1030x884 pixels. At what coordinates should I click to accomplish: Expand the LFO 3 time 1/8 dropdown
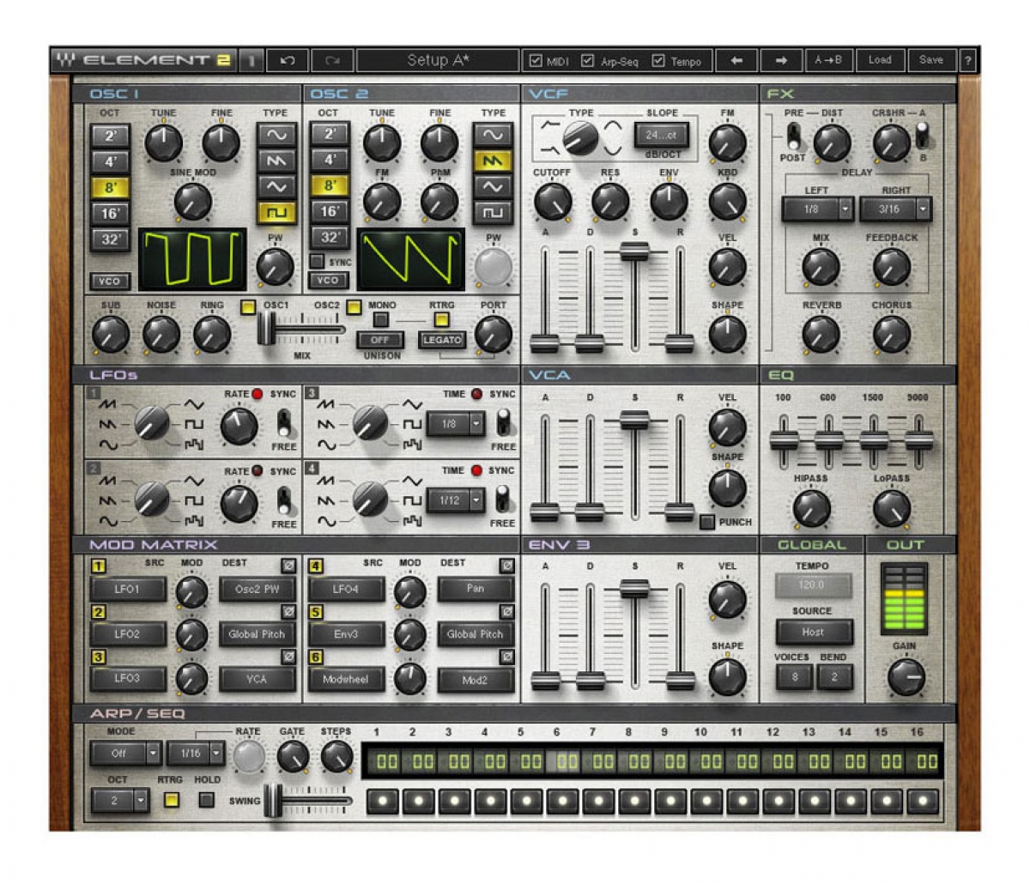pos(456,424)
